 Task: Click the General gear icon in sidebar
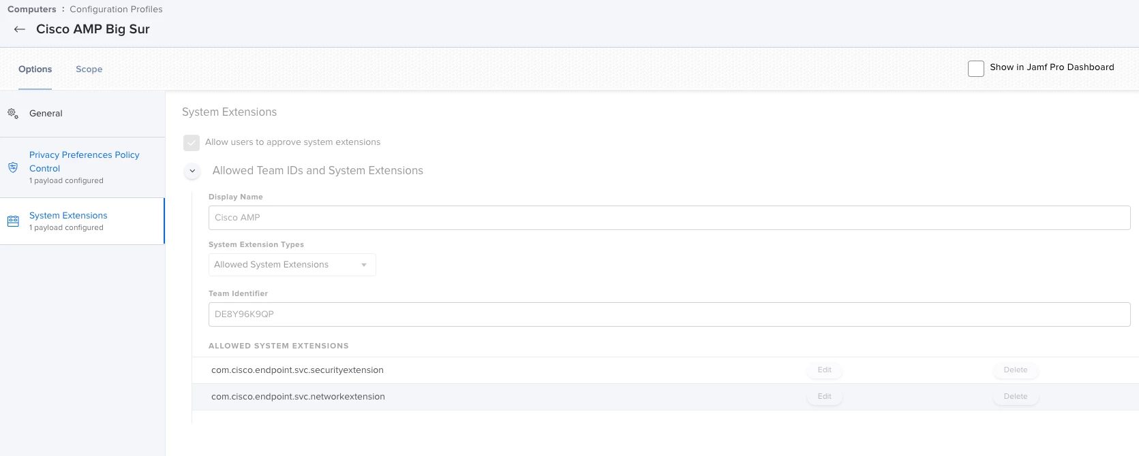click(x=13, y=114)
